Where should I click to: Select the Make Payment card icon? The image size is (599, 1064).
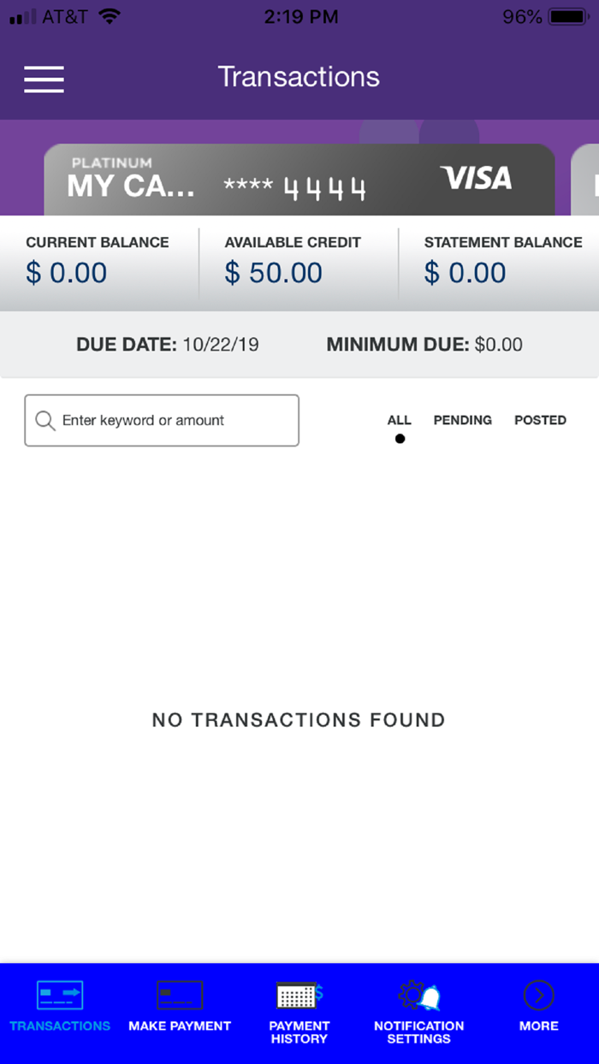point(179,995)
